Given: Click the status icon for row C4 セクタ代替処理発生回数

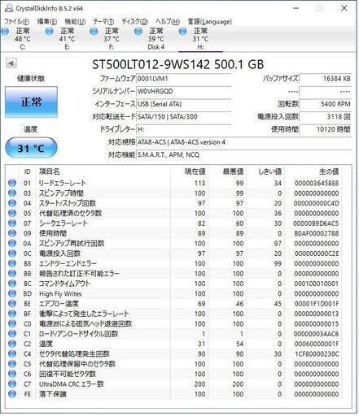Looking at the screenshot, I should tap(12, 353).
